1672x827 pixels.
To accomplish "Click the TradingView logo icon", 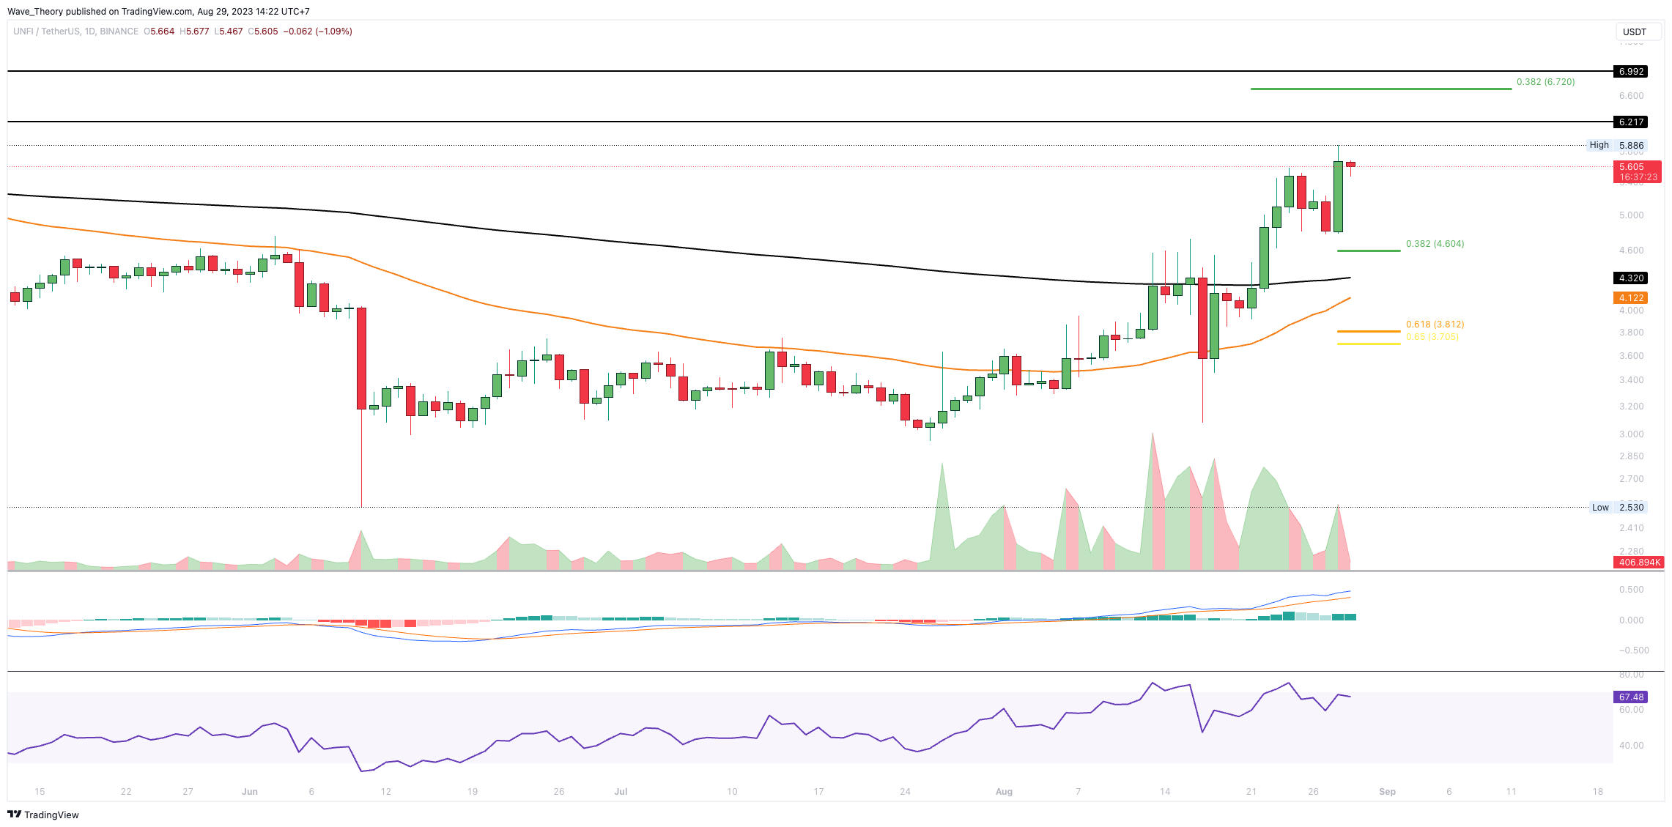I will click(14, 815).
